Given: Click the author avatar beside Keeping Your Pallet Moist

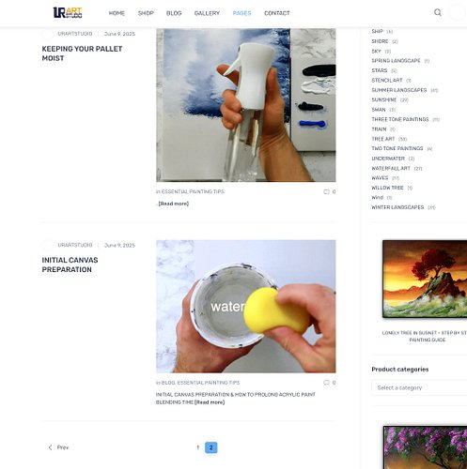Looking at the screenshot, I should pyautogui.click(x=48, y=34).
